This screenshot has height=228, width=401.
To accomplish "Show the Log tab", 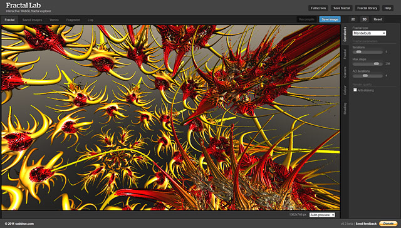I will pyautogui.click(x=90, y=19).
